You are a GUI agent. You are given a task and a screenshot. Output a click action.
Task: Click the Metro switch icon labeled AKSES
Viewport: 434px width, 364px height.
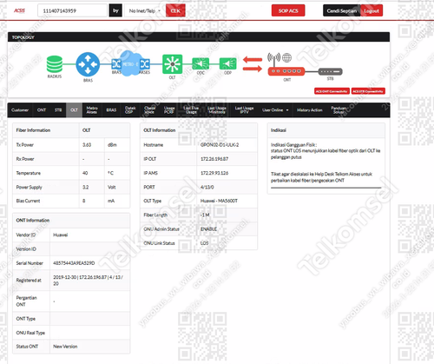145,63
